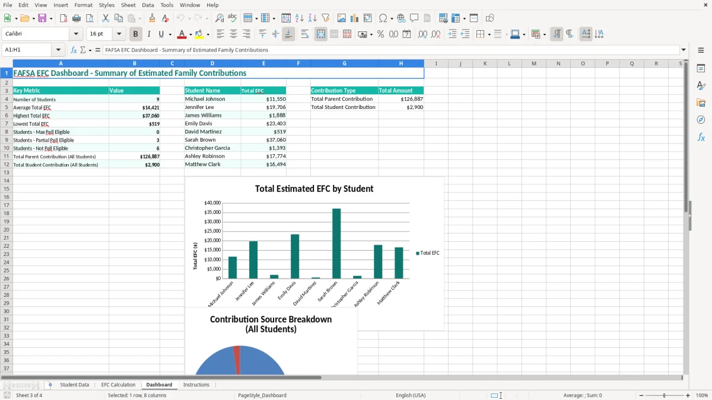Sort ascending A to Z
Screen dimensions: 712x400
[300, 18]
